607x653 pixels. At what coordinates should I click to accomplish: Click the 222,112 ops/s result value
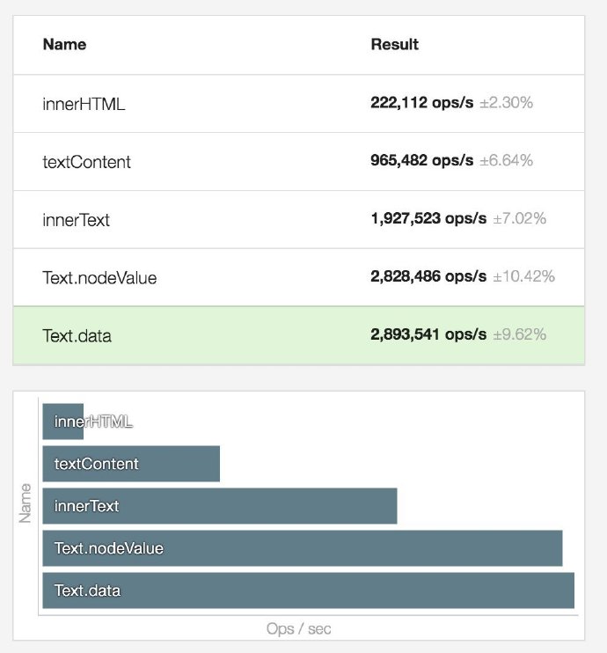[422, 103]
